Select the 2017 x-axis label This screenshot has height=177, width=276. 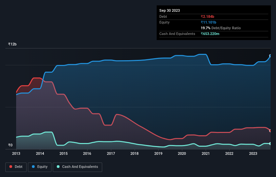(111, 153)
